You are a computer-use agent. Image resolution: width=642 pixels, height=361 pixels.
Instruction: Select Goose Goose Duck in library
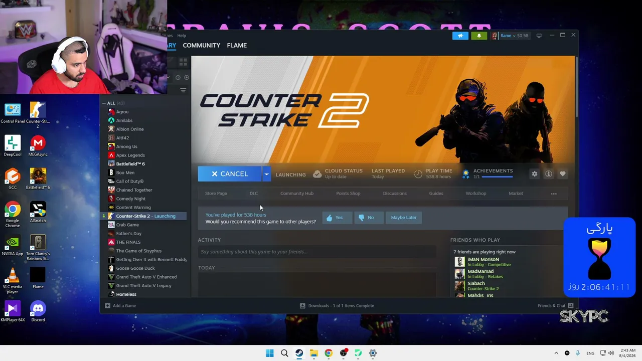[x=135, y=268]
